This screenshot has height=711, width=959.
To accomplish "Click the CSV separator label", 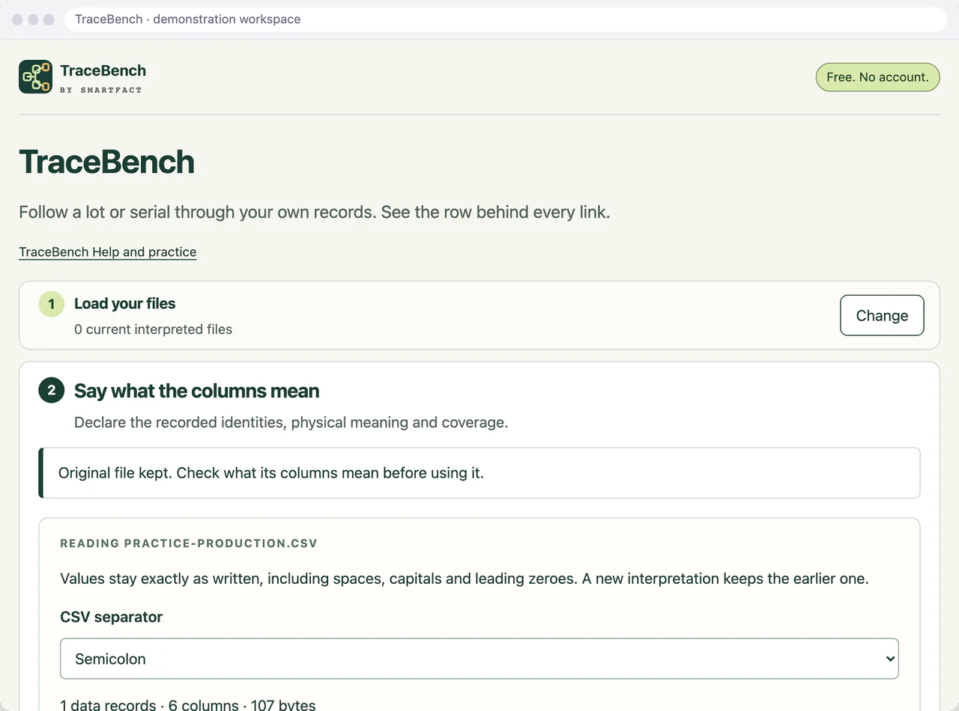I will [x=112, y=617].
